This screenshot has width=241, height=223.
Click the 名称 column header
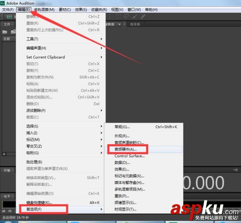click(x=9, y=39)
